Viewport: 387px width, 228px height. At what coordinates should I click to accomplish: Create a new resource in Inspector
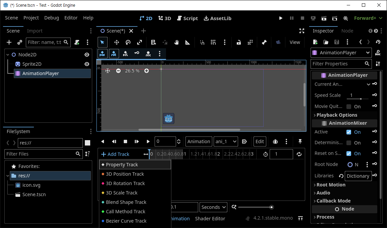pyautogui.click(x=315, y=42)
